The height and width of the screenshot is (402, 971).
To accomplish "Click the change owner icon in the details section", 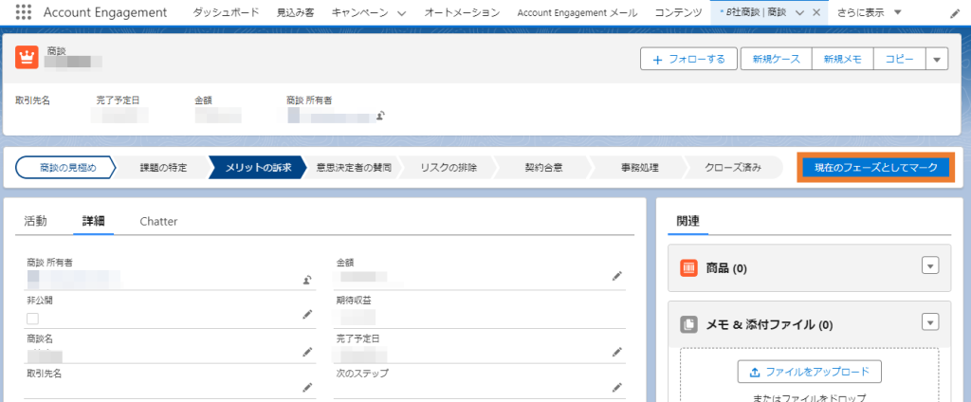I will point(307,280).
